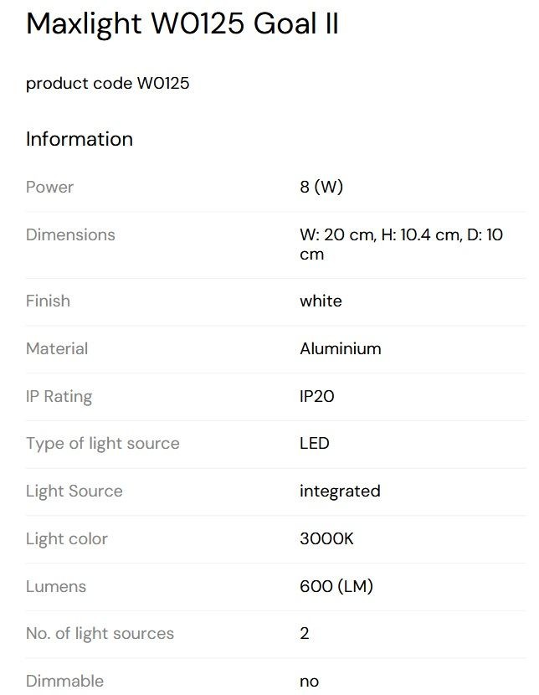Click the 3000K light color value

coord(326,538)
